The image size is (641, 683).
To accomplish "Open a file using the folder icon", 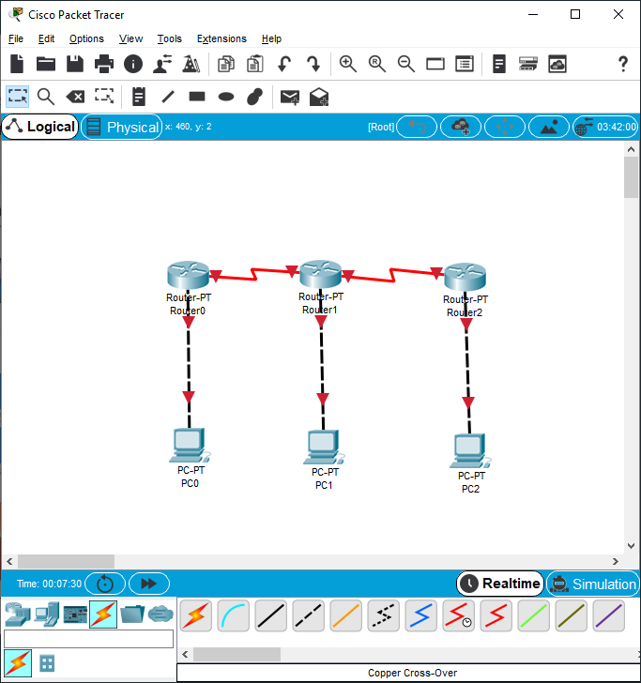I will (x=46, y=64).
